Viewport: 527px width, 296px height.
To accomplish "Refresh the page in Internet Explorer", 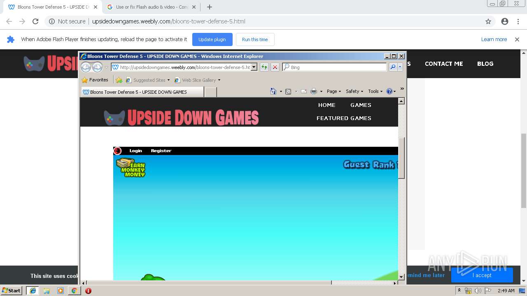I will pos(264,67).
